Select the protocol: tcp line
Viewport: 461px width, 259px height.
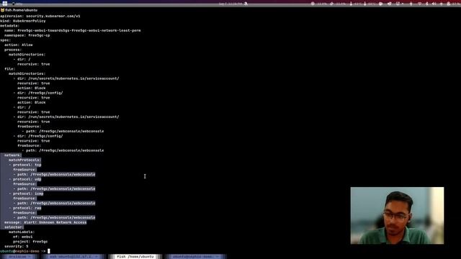(x=25, y=165)
